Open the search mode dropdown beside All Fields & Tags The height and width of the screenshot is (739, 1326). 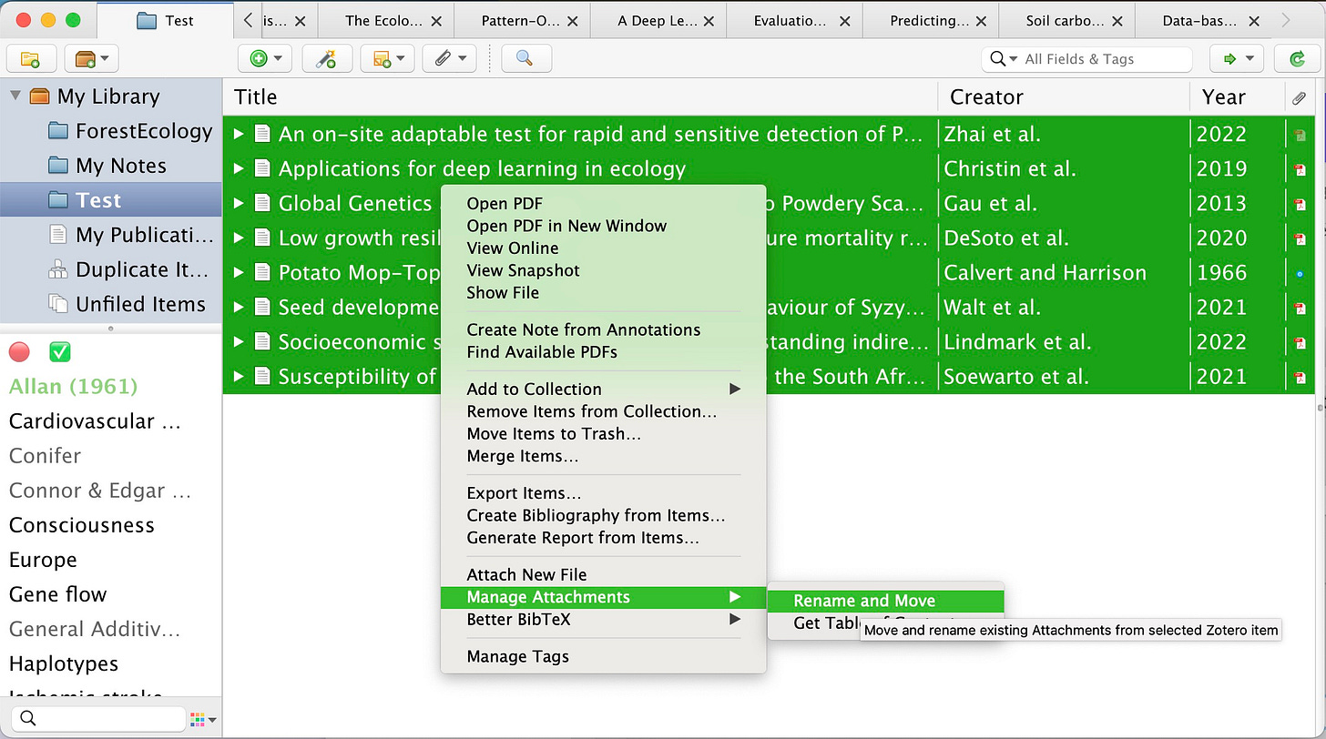1004,59
